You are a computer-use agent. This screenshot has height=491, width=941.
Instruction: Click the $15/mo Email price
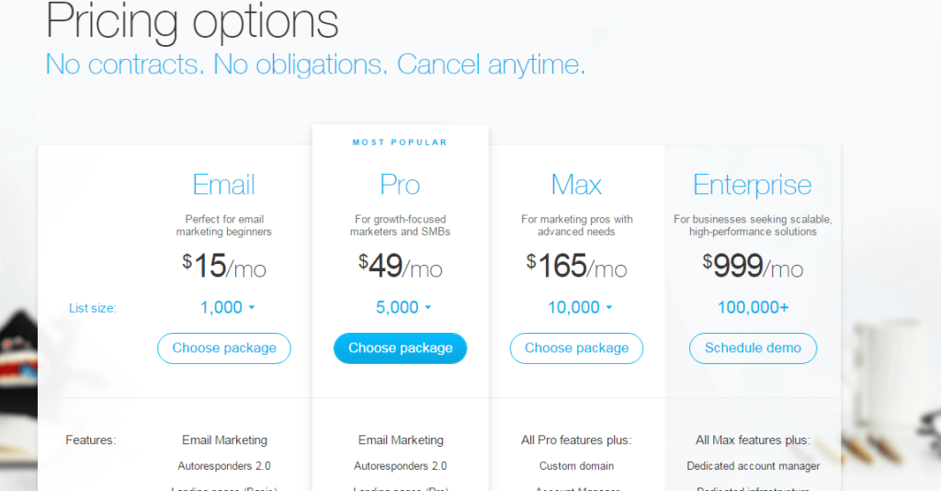tap(224, 266)
